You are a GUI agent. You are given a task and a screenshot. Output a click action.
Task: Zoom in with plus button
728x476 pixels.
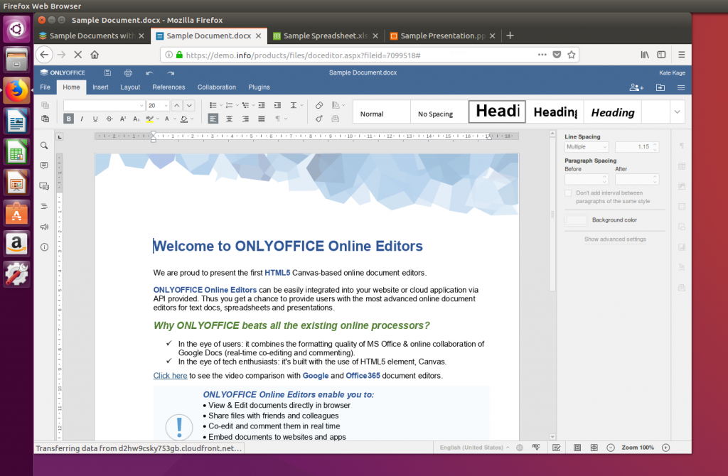coord(665,448)
